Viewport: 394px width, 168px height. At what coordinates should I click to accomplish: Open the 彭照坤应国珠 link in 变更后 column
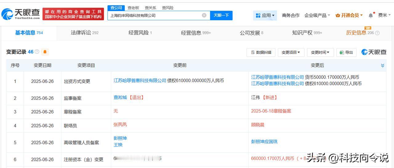click(x=264, y=142)
